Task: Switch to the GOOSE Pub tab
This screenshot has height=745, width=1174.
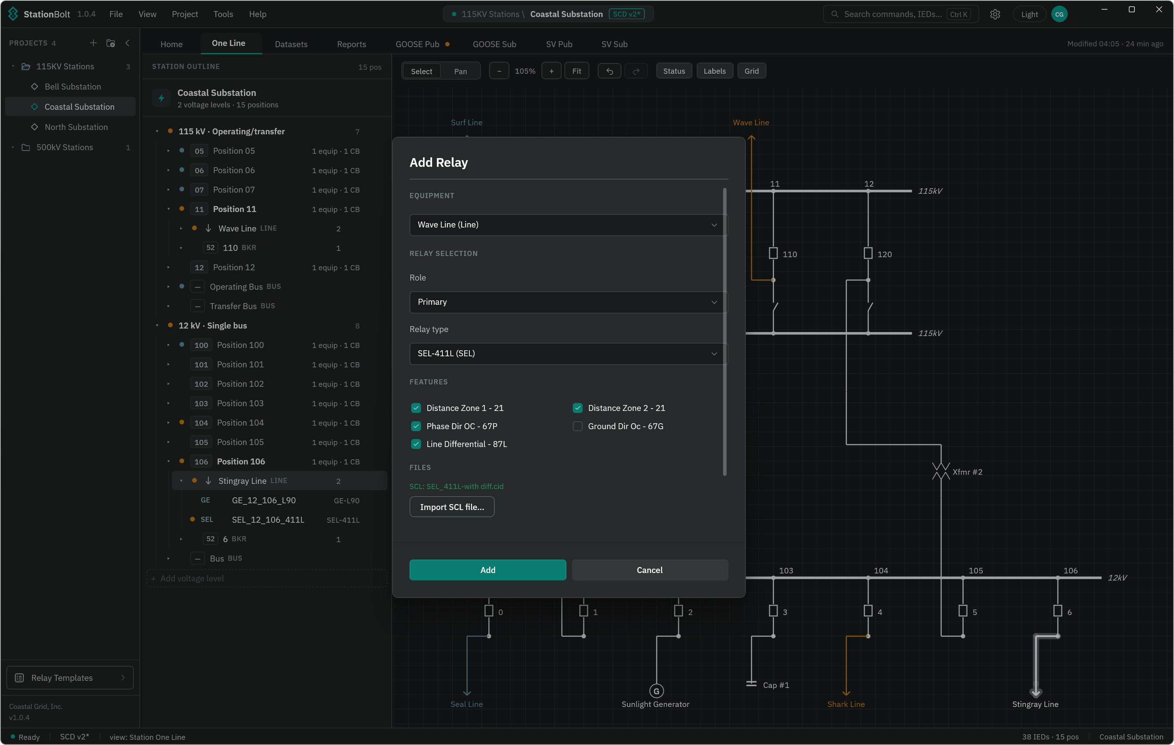Action: (x=422, y=44)
